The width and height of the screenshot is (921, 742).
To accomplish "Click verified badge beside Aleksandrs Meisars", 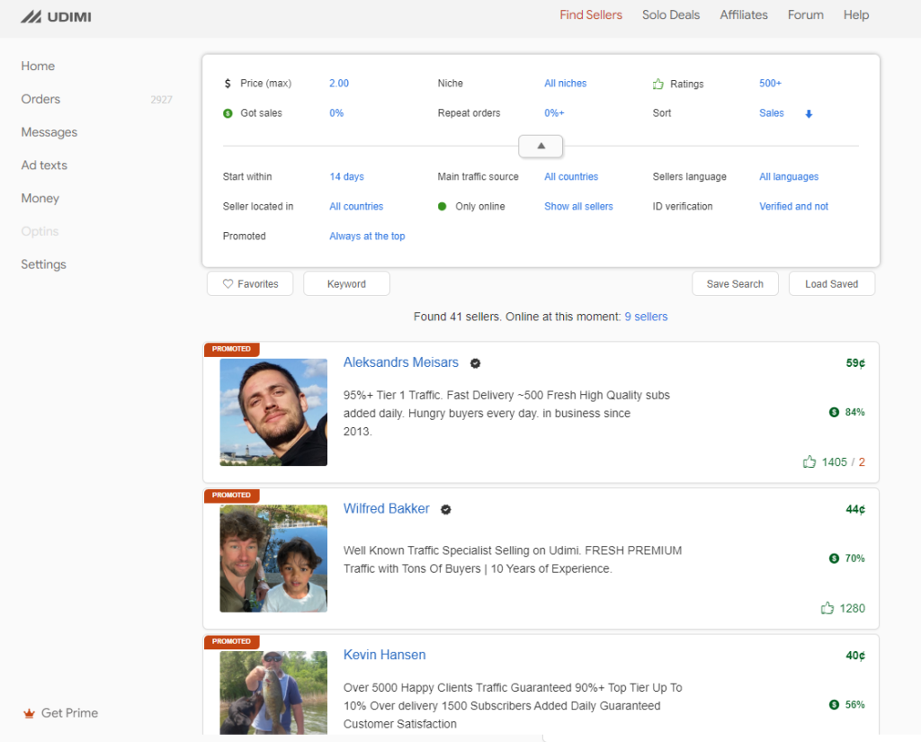I will [x=475, y=363].
